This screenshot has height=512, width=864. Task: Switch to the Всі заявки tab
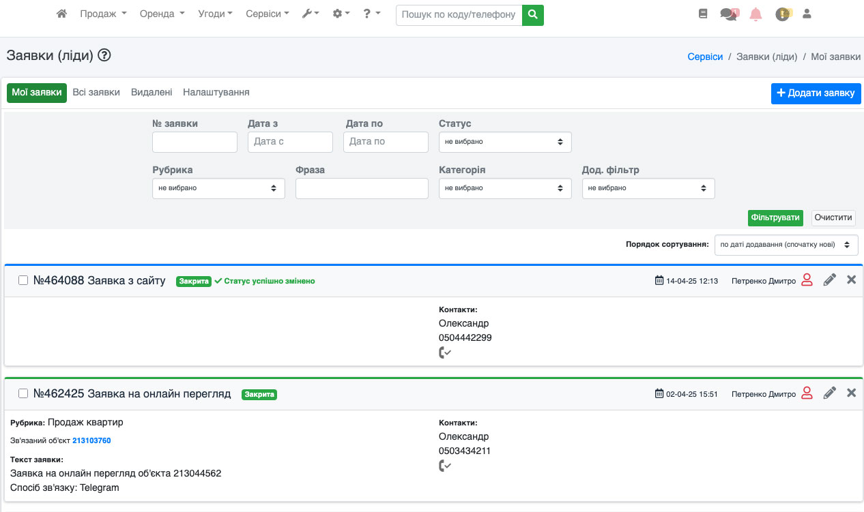pyautogui.click(x=96, y=93)
